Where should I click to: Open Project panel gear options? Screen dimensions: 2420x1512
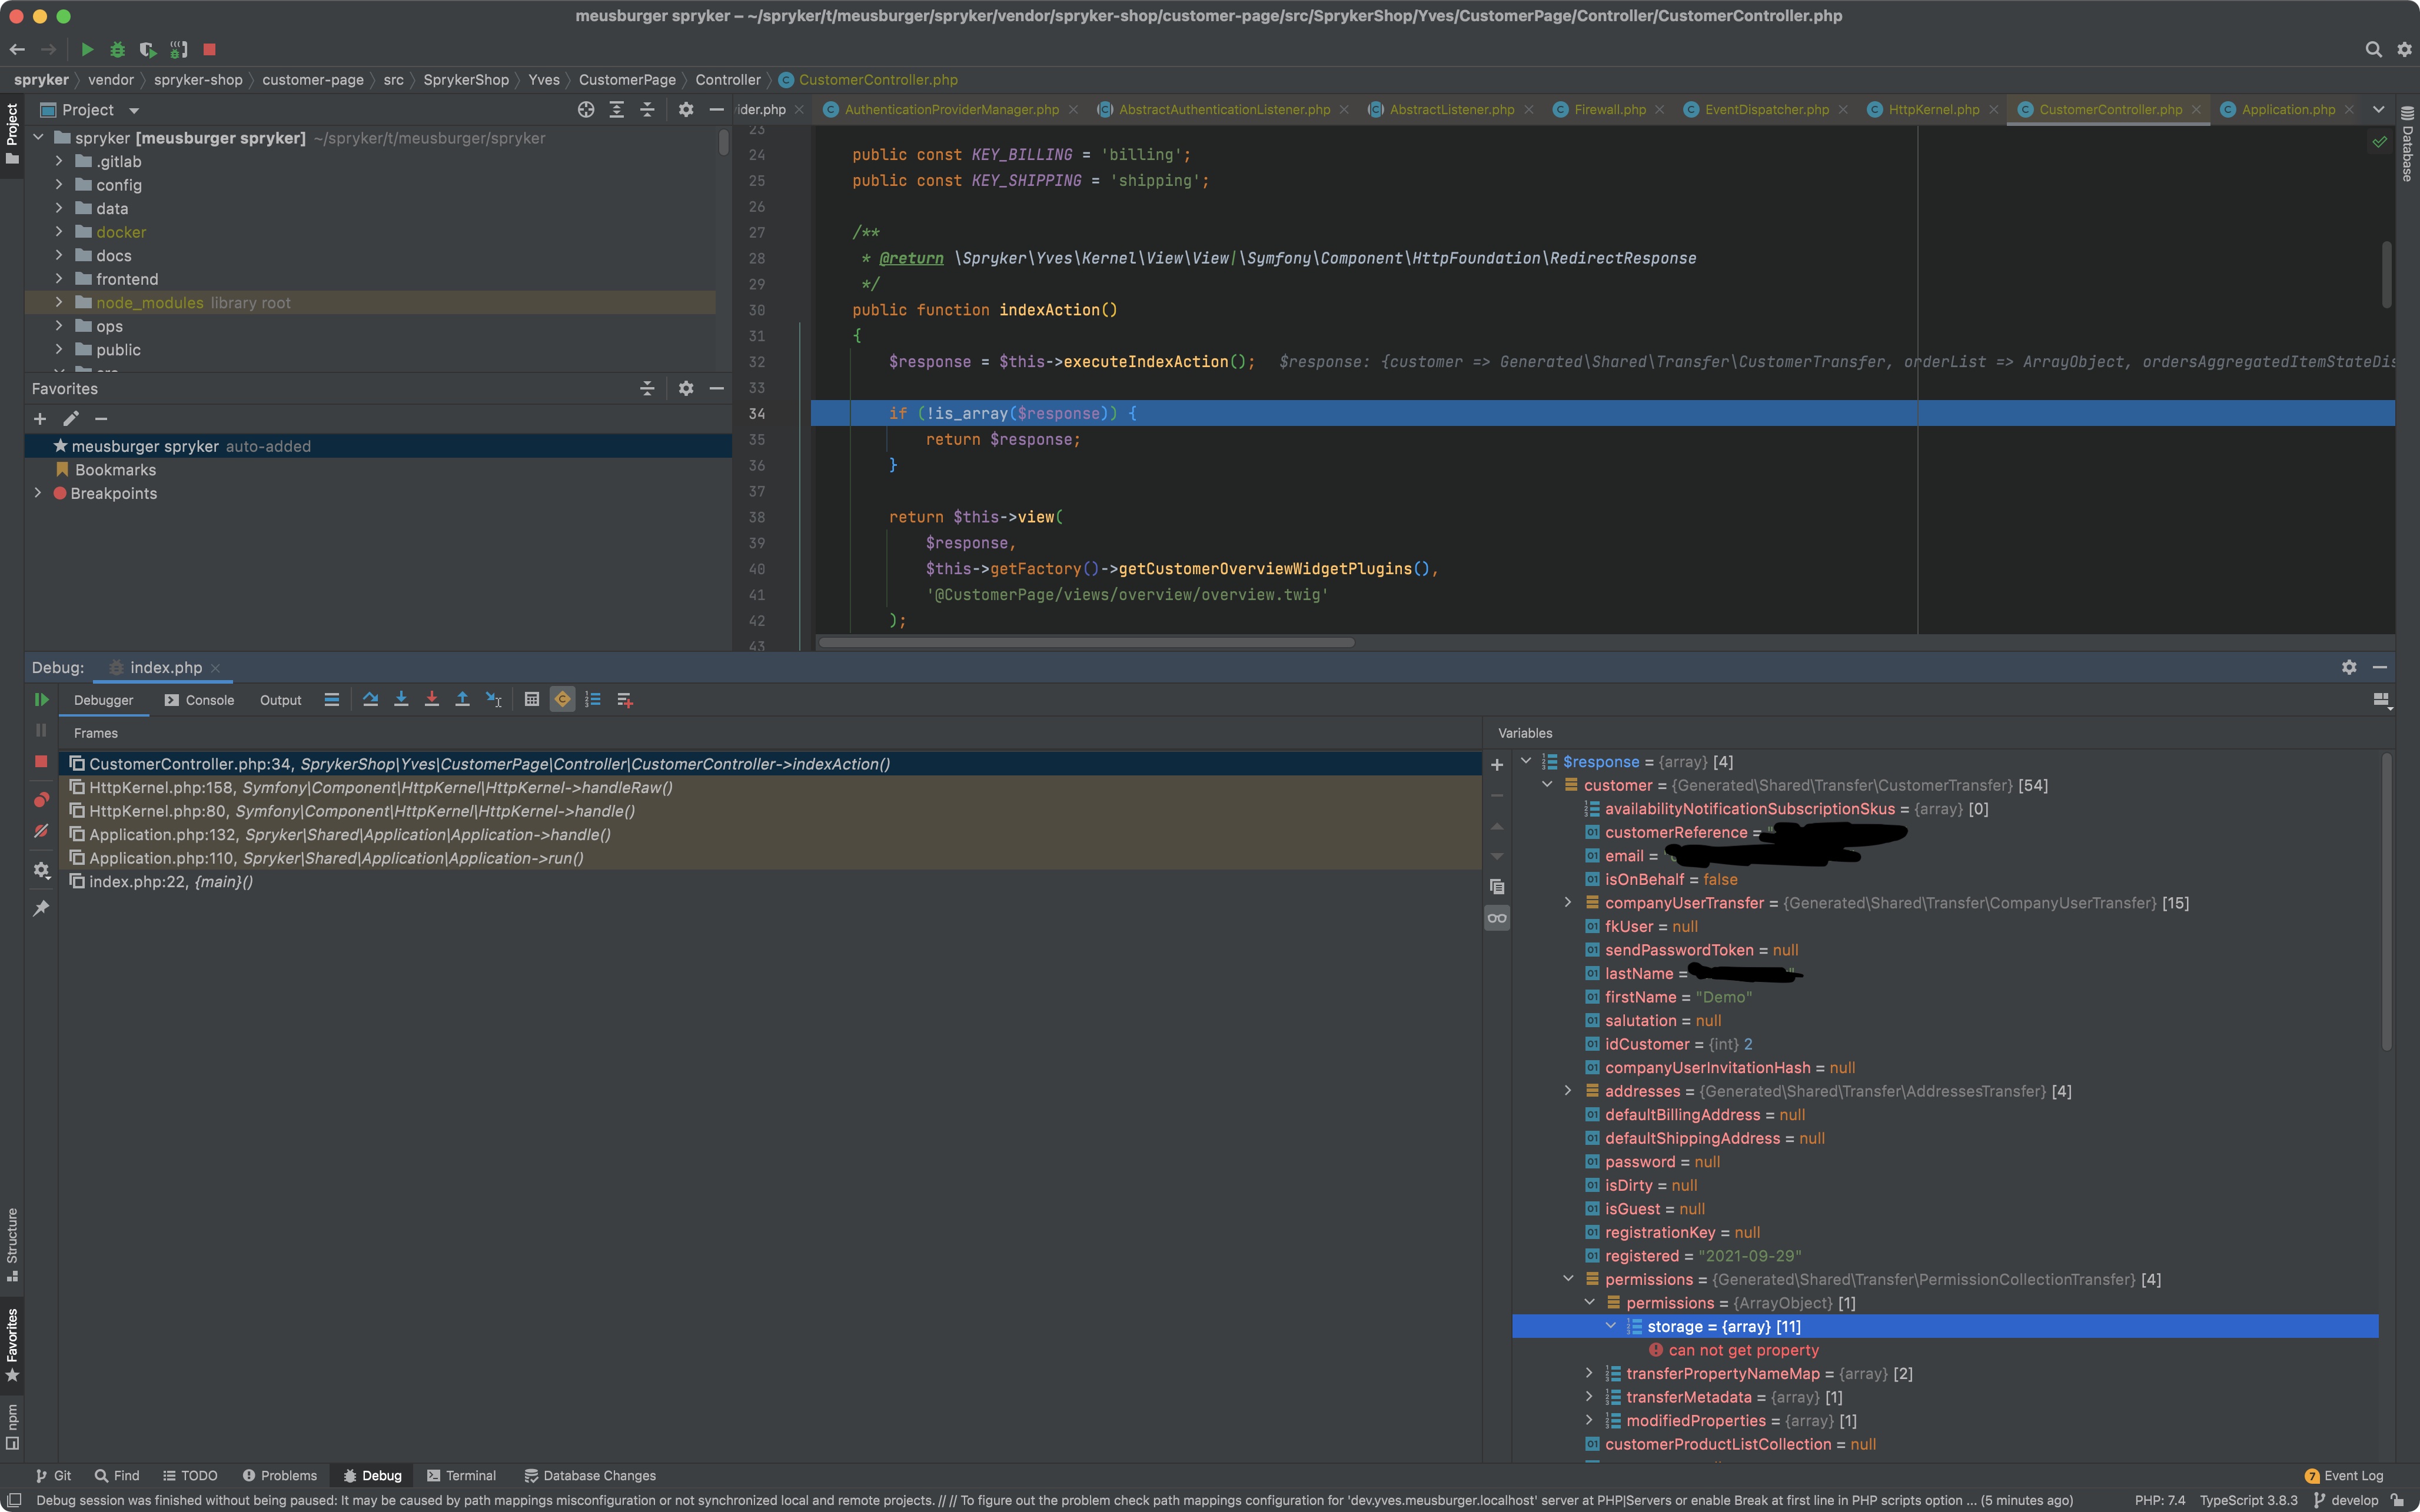click(686, 110)
